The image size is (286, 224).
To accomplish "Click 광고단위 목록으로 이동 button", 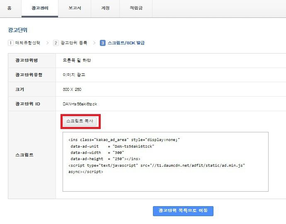I will pos(183,211).
